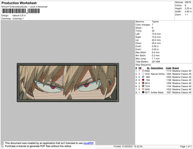
Task: Click the Code column header
Action: click(x=169, y=68)
